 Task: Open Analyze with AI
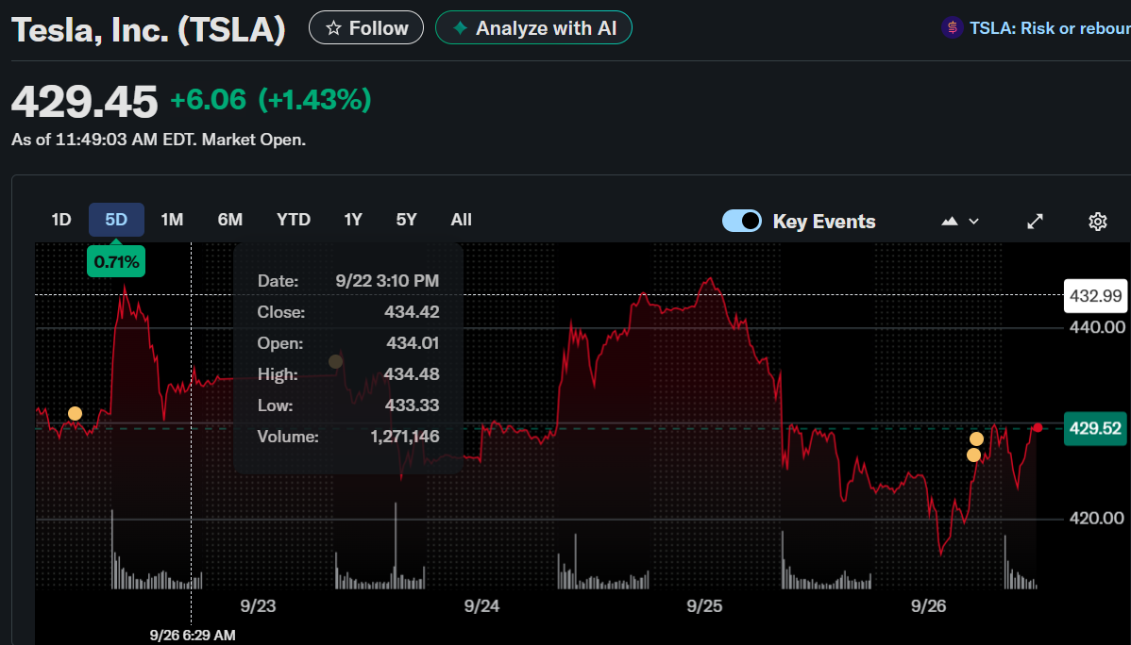533,28
